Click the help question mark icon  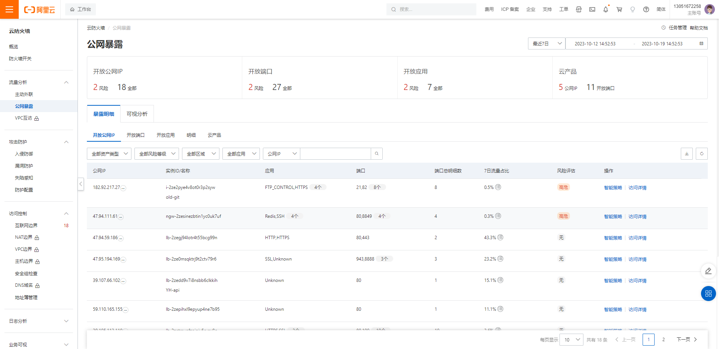pyautogui.click(x=646, y=9)
